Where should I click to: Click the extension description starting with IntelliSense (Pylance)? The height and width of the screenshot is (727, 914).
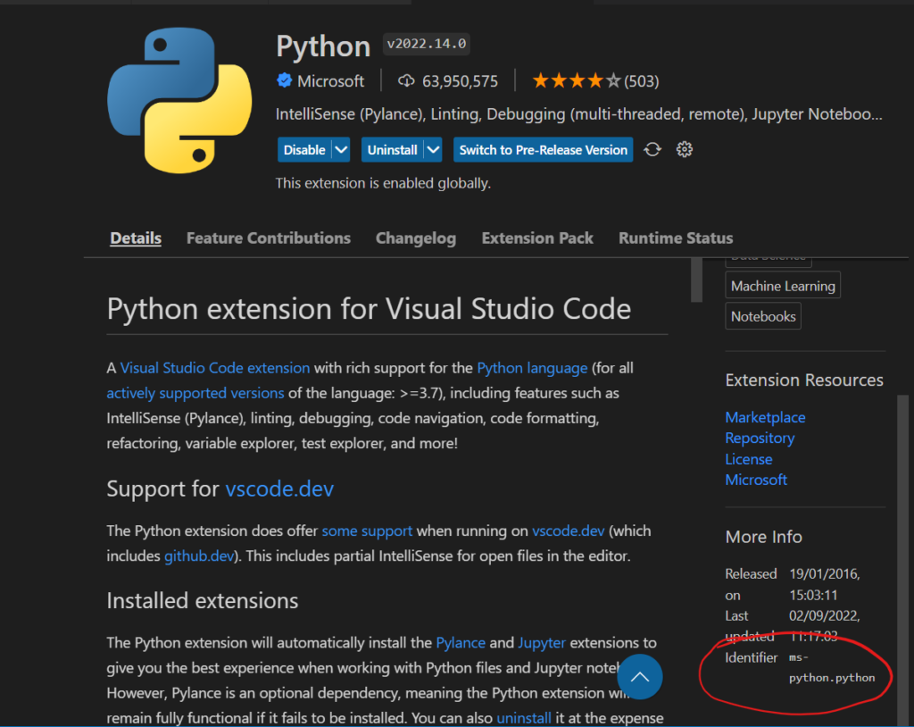pos(578,113)
